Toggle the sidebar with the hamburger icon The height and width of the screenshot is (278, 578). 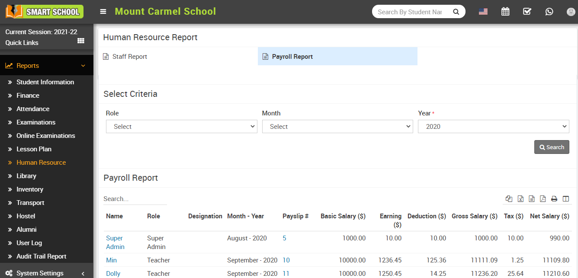(103, 11)
